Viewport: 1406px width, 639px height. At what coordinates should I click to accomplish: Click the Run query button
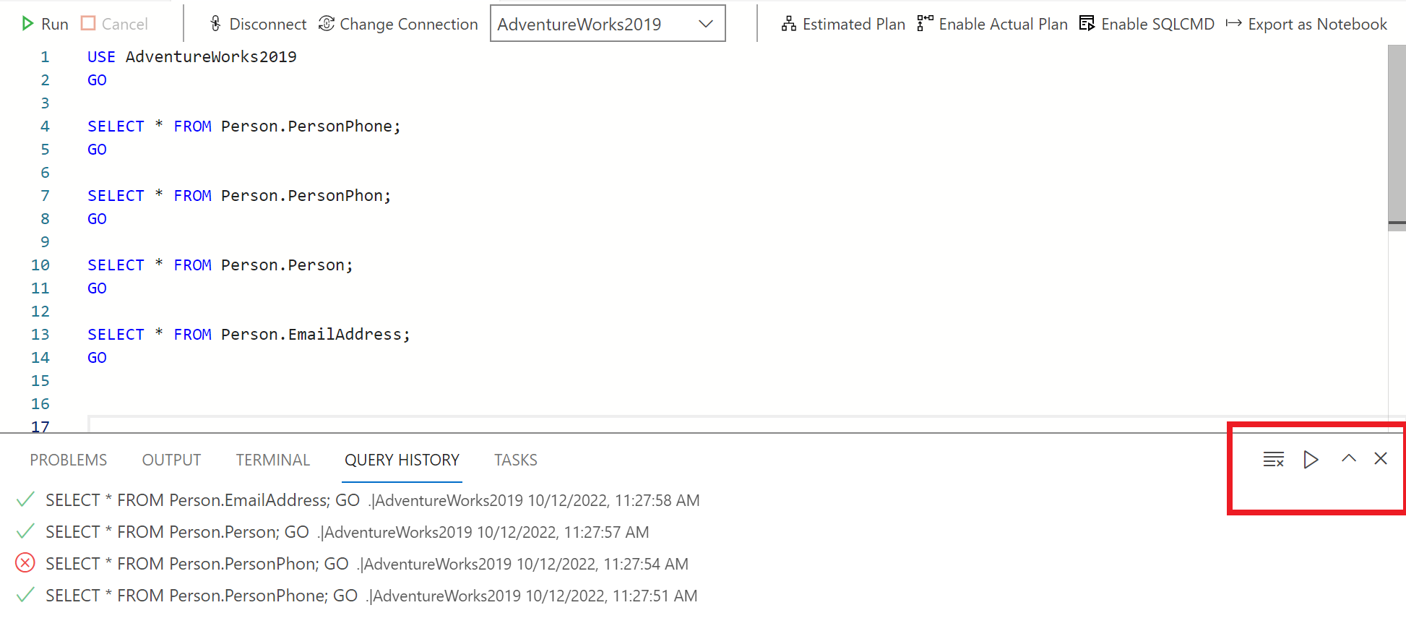tap(45, 24)
